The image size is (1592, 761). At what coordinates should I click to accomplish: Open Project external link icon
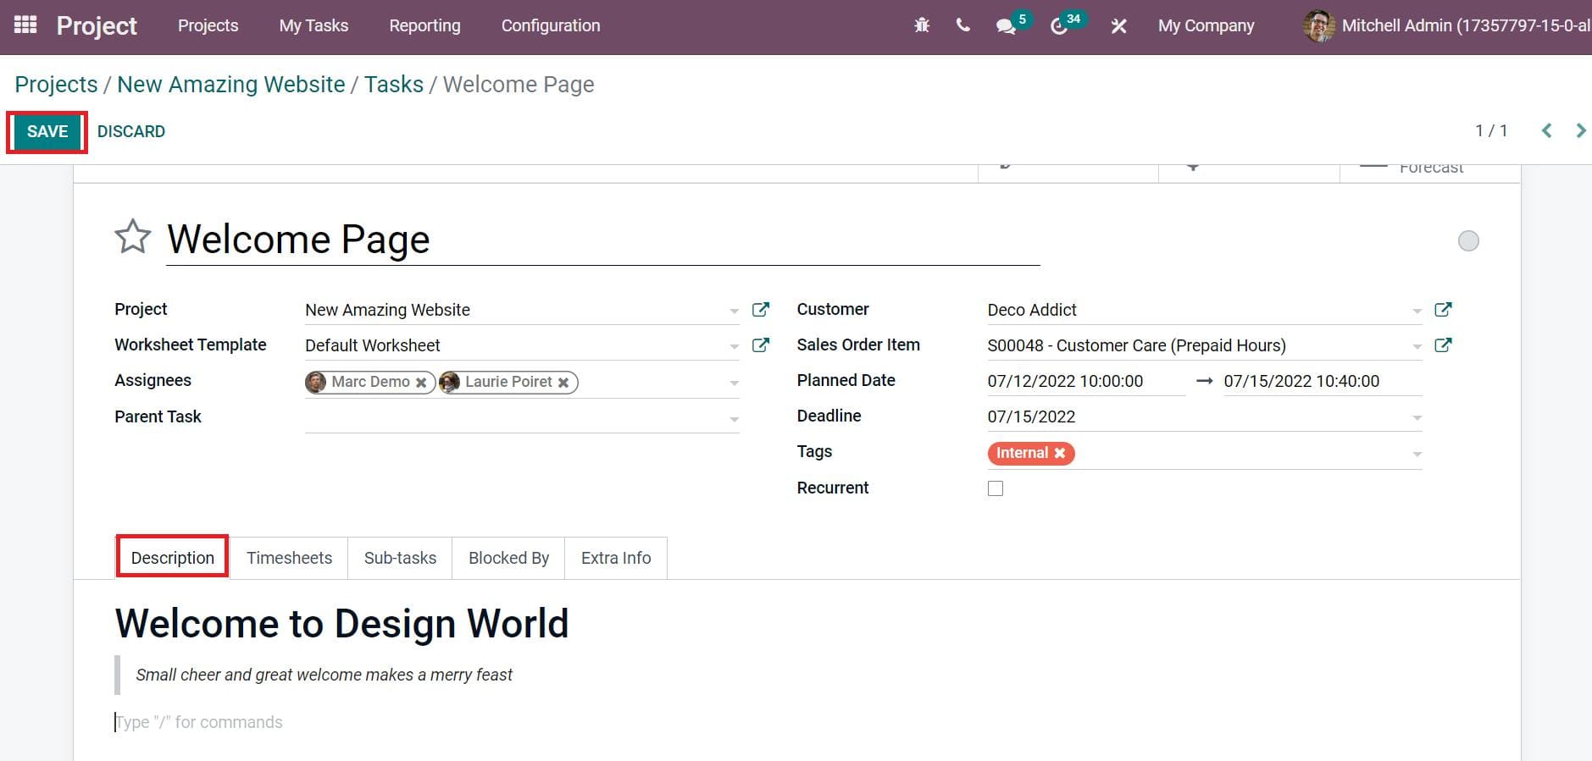pyautogui.click(x=761, y=310)
